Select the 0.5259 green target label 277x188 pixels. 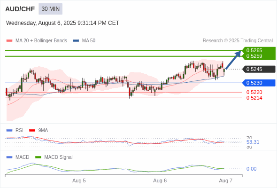click(254, 56)
